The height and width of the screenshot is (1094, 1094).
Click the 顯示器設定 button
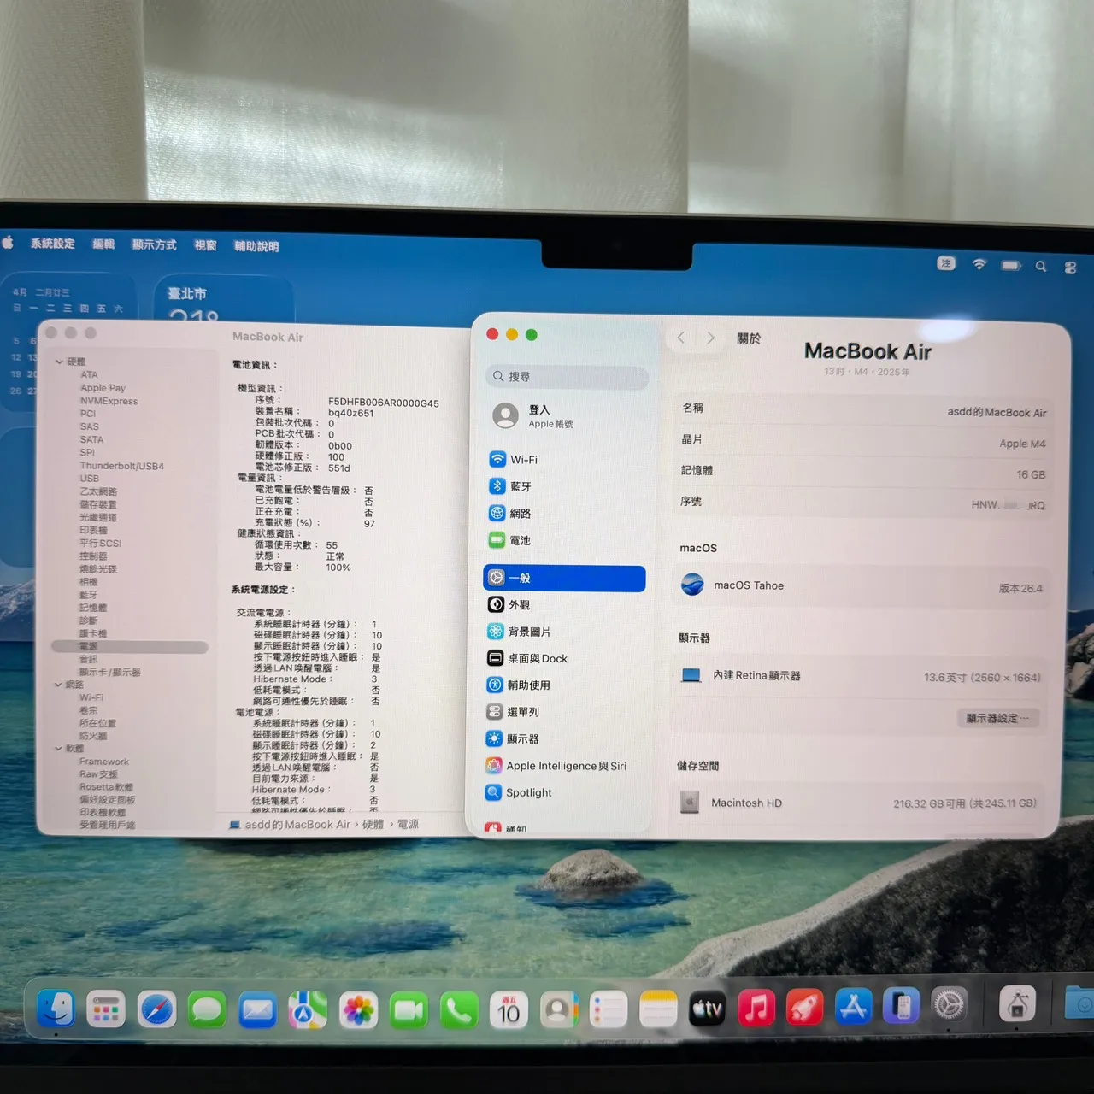(998, 718)
